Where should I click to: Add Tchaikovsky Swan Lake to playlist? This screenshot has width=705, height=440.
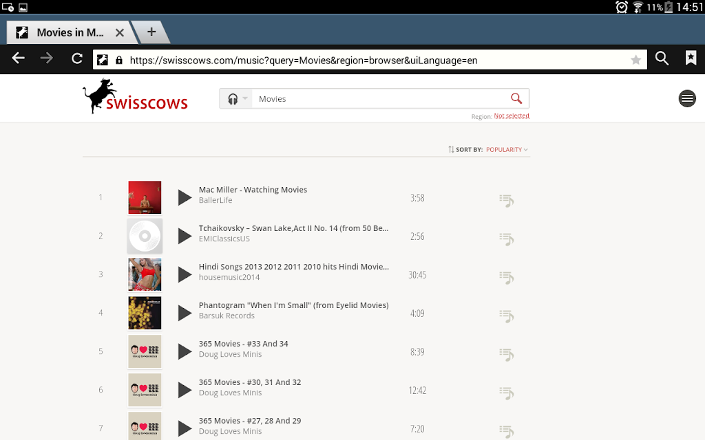(506, 239)
